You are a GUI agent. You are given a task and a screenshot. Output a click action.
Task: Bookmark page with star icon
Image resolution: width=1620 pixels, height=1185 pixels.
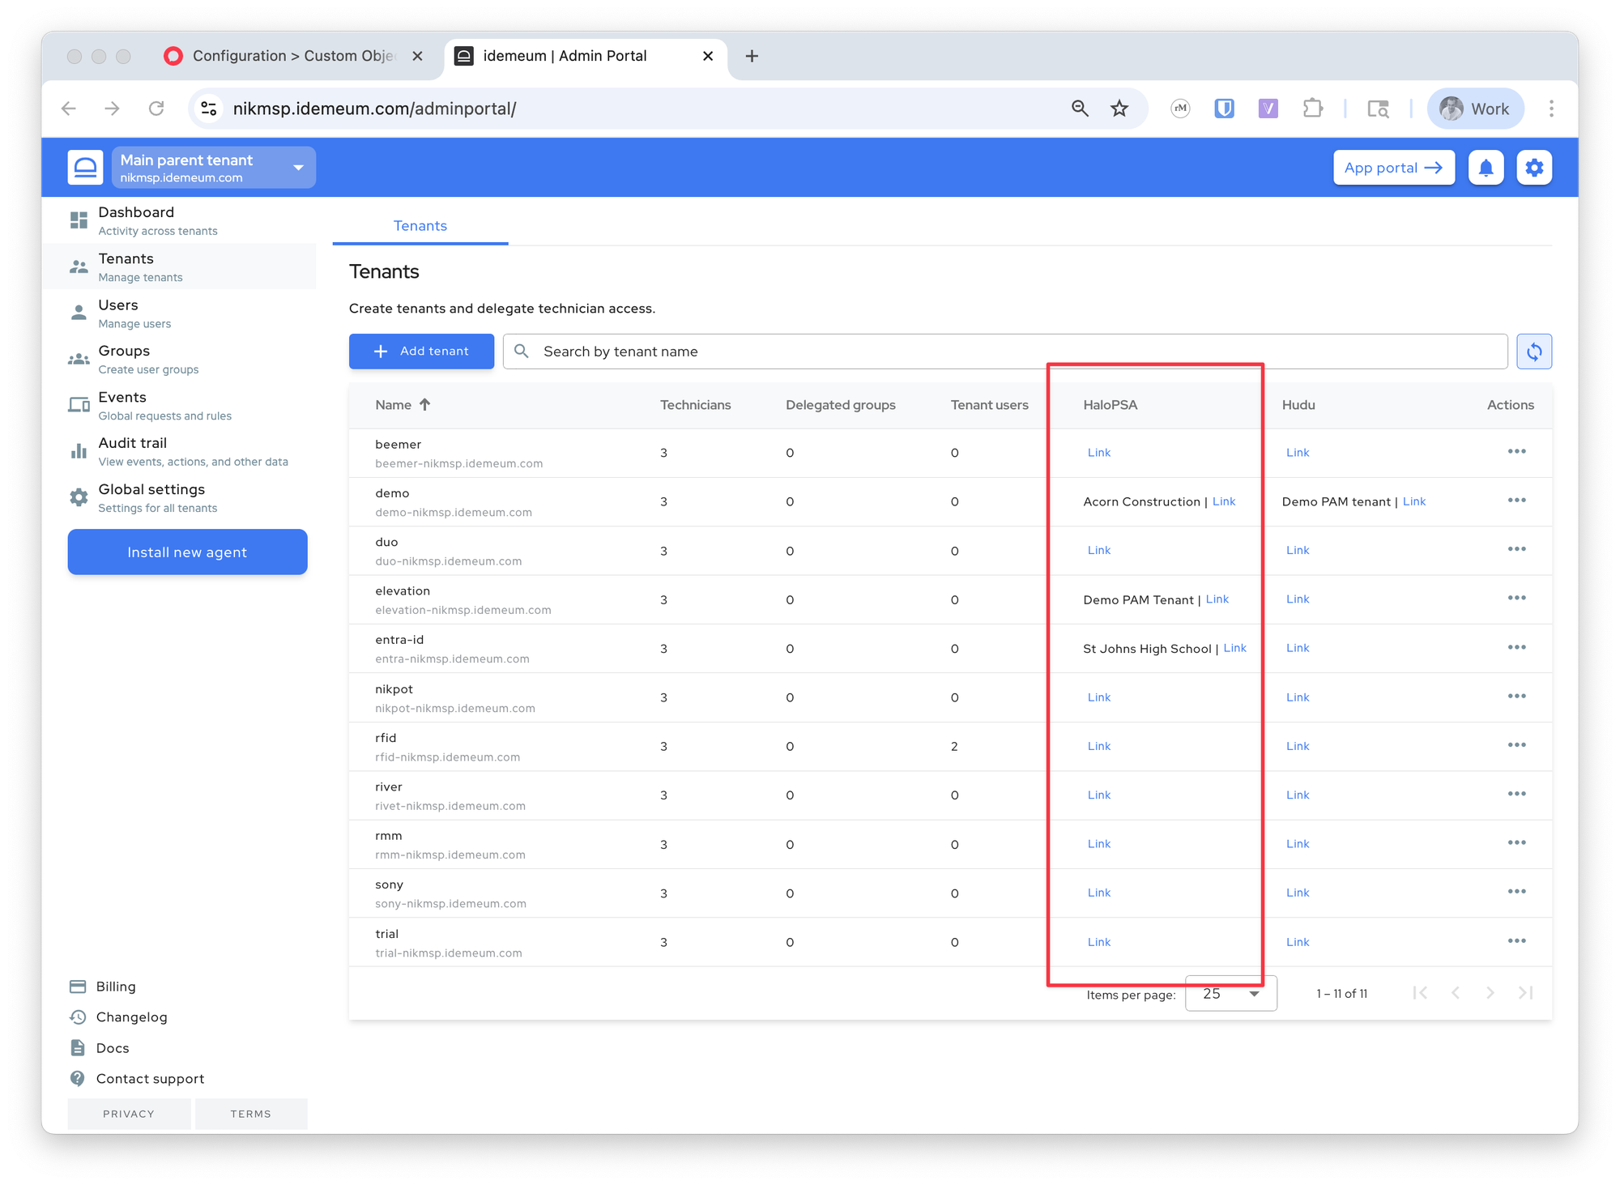[x=1119, y=109]
